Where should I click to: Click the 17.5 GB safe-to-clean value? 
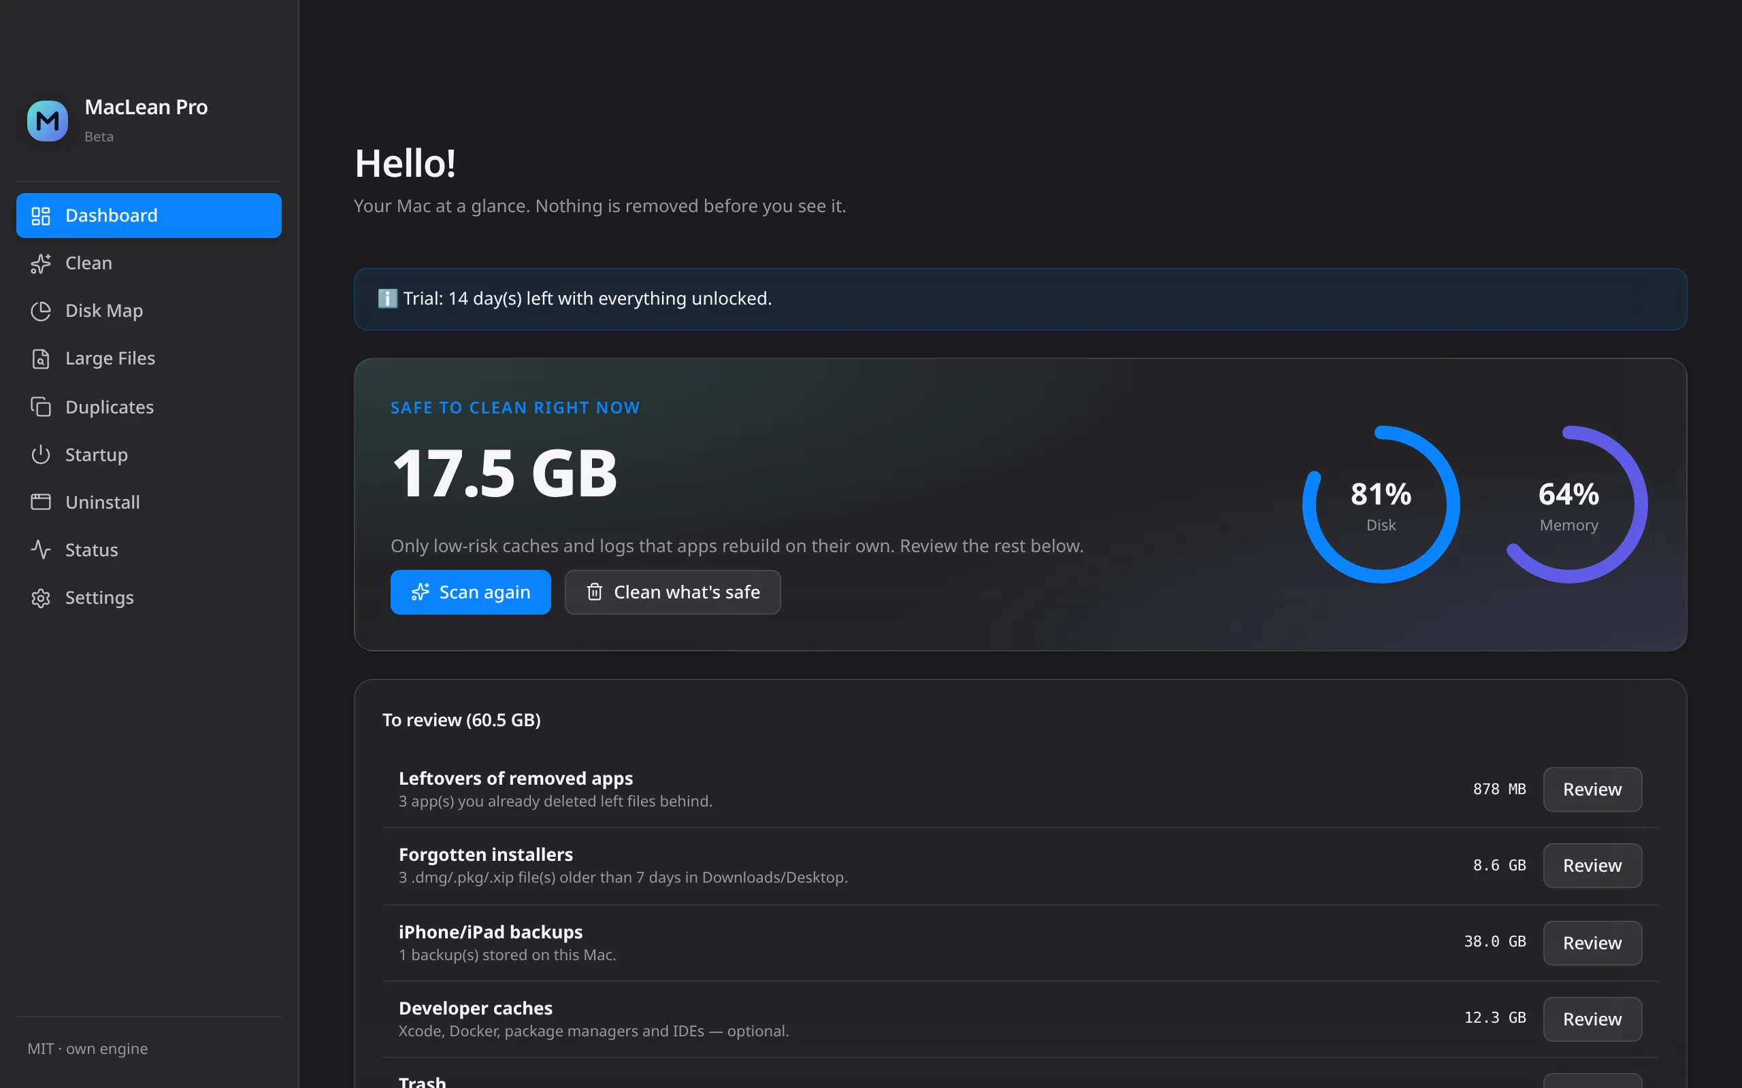505,474
